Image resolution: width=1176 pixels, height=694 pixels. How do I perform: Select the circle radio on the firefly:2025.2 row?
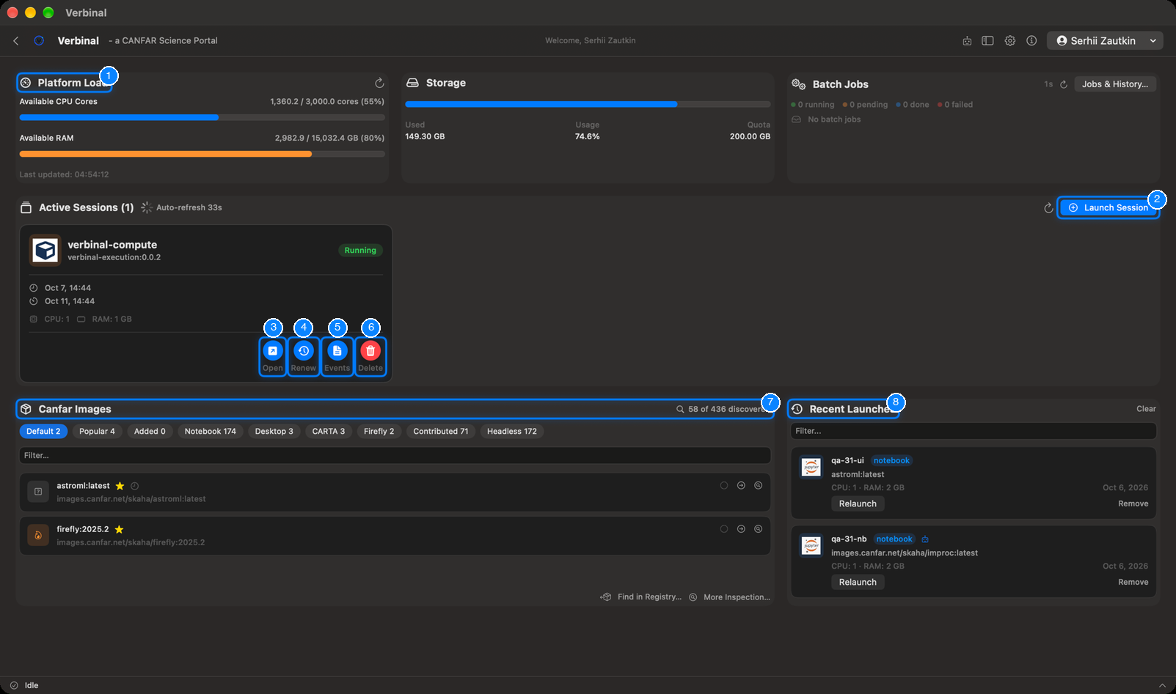point(724,528)
